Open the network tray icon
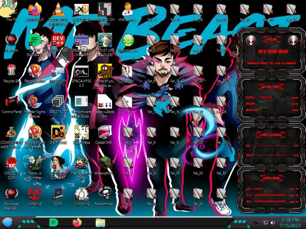This screenshot has width=306, height=229. tap(265, 222)
